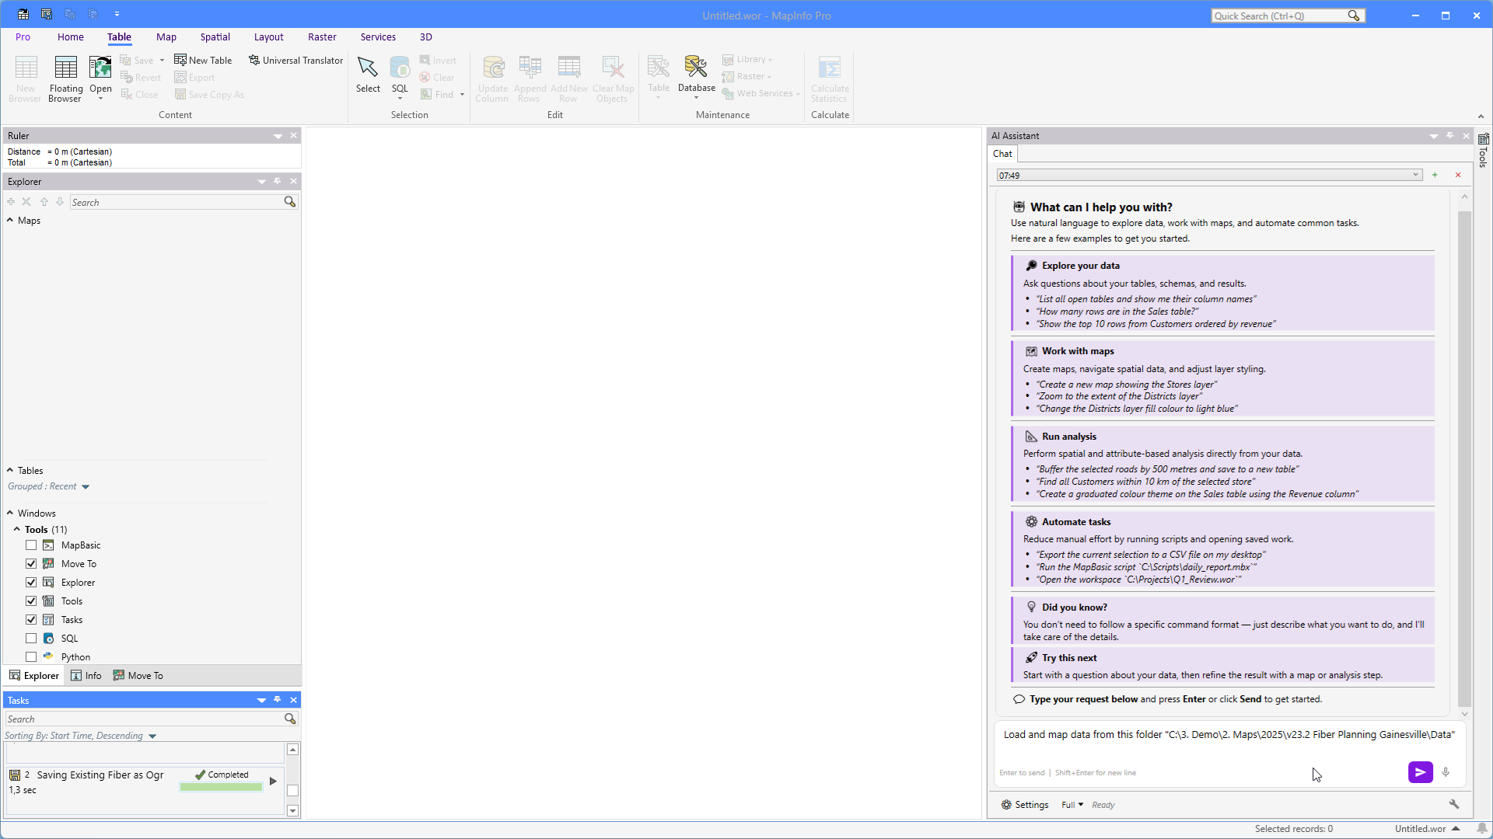
Task: Open the 3D ribbon tab
Action: (x=425, y=37)
